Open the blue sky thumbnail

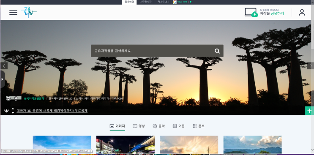pos(62,144)
